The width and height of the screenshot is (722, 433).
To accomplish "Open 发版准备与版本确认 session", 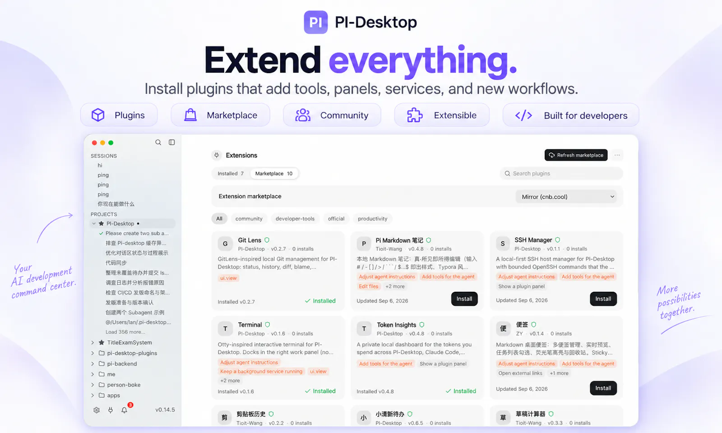I will pos(130,303).
